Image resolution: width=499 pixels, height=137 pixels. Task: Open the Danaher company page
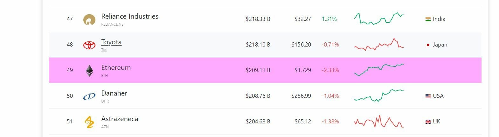click(114, 93)
